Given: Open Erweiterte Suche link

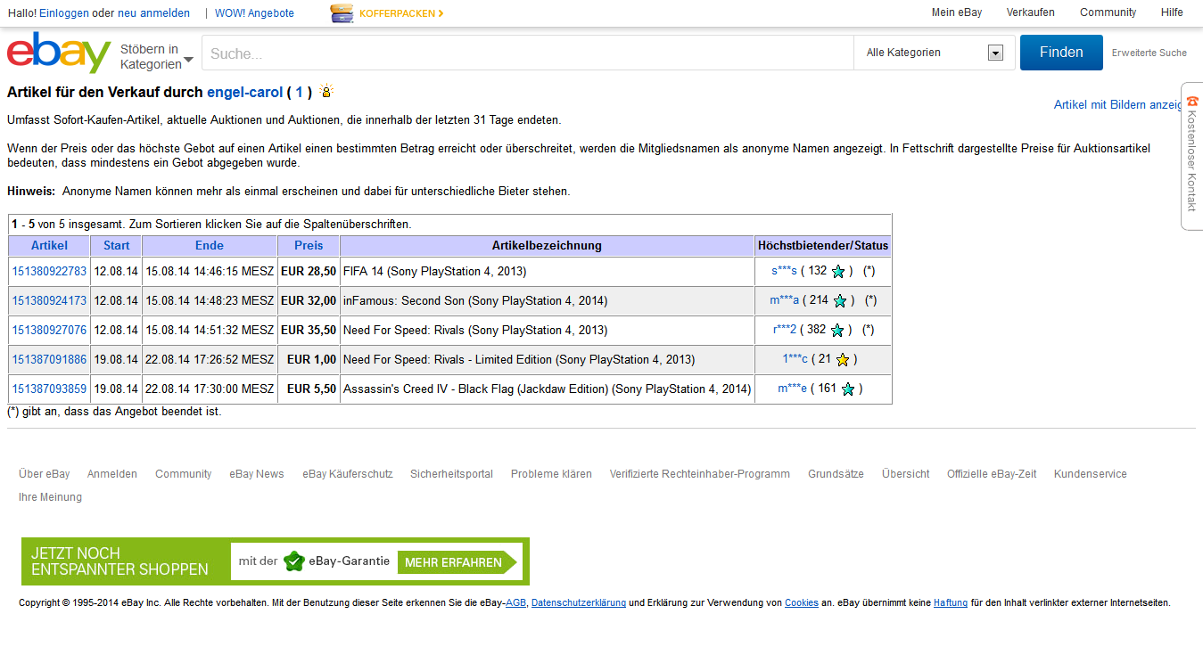Looking at the screenshot, I should pyautogui.click(x=1149, y=53).
